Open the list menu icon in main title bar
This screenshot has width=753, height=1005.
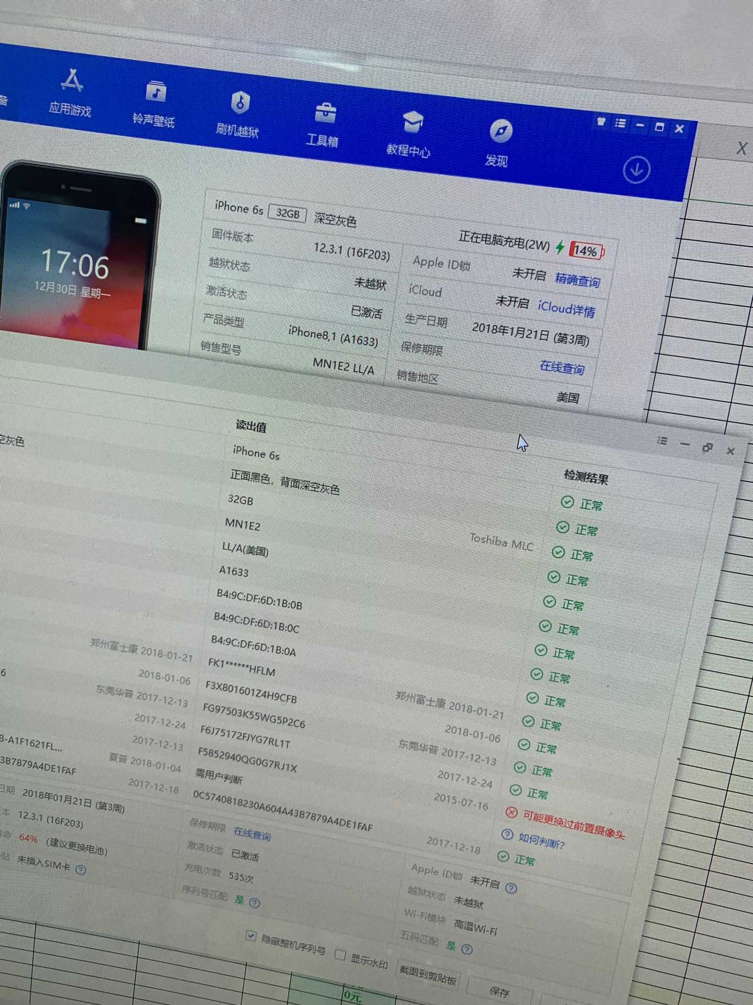(620, 123)
